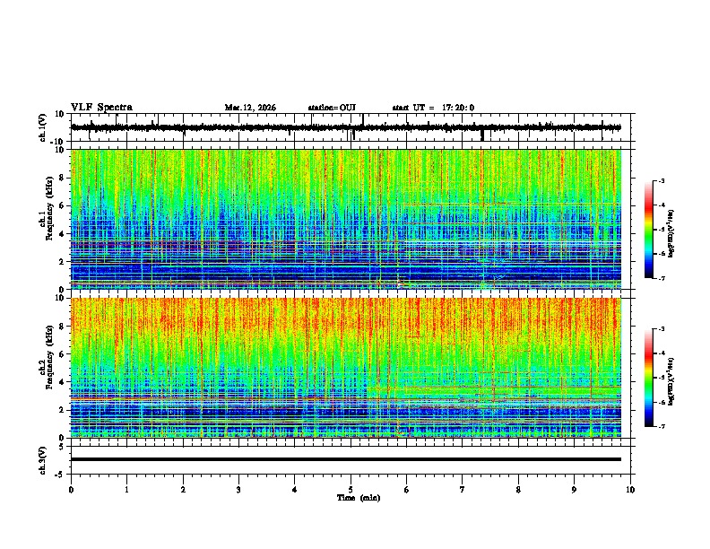Click the ch.2 spectrogram color scale bar
This screenshot has width=710, height=549.
point(649,378)
